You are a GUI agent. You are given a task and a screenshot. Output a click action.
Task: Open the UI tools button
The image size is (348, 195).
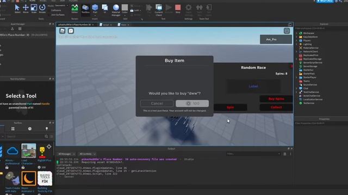105,9
